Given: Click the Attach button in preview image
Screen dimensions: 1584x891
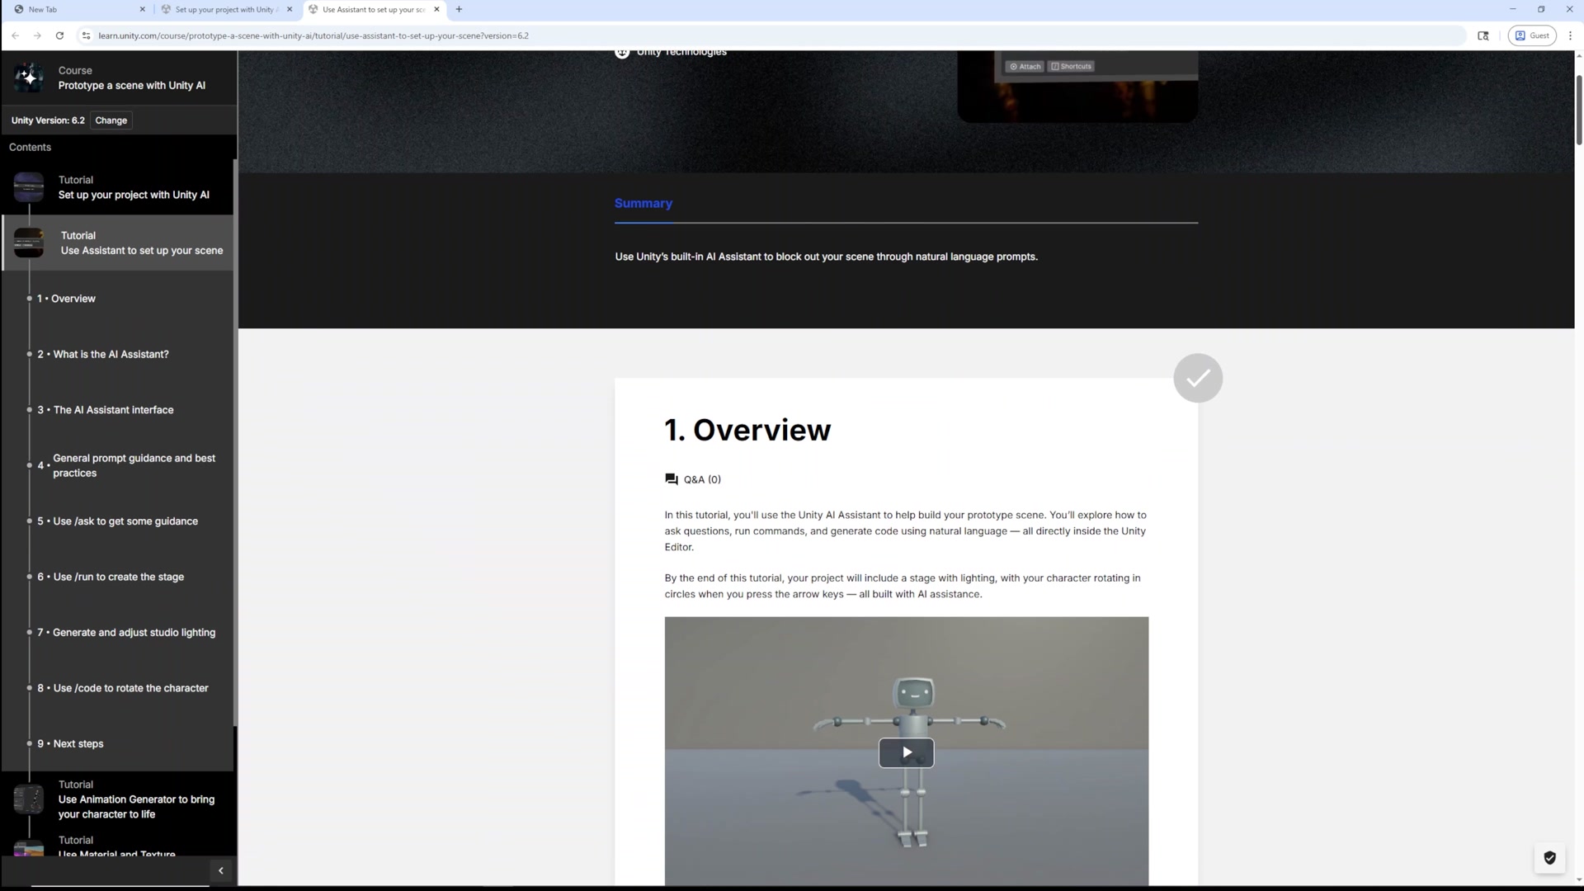Looking at the screenshot, I should (1025, 66).
